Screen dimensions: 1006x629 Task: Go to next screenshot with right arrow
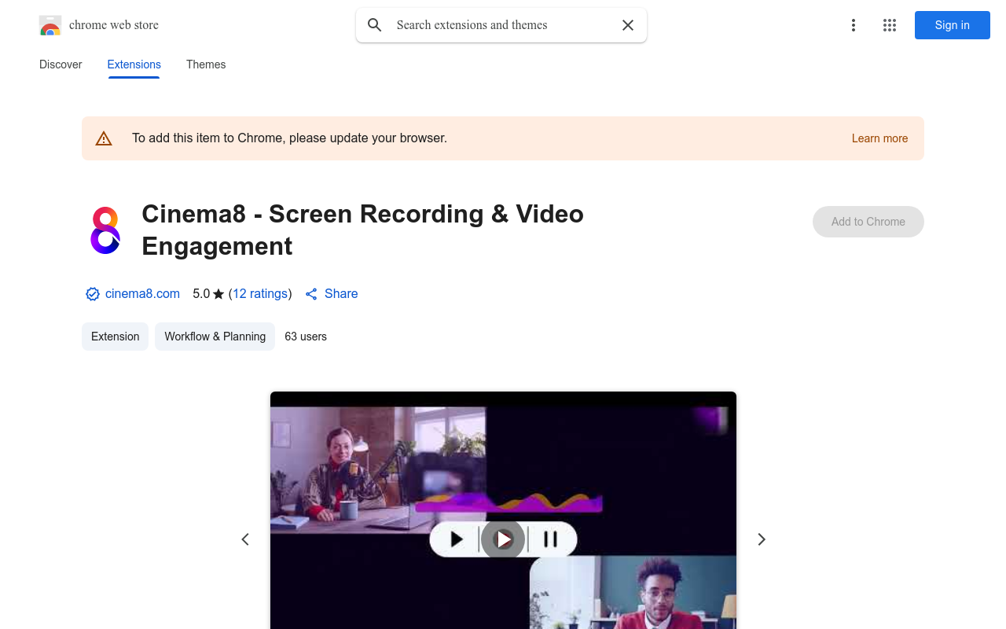click(x=761, y=539)
